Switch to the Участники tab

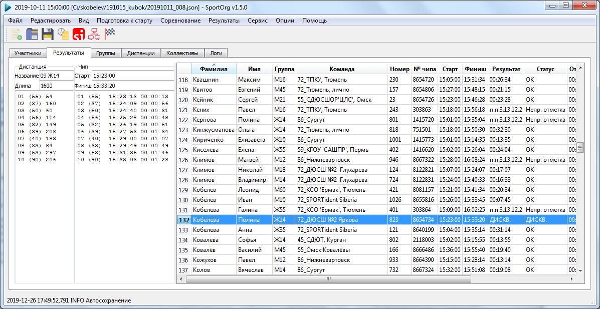pyautogui.click(x=28, y=53)
